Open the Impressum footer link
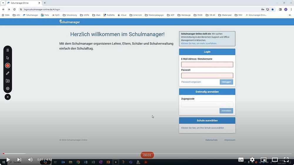The height and width of the screenshot is (165, 294). click(230, 140)
